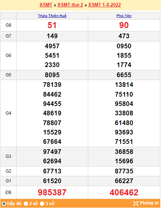Select the 3 số radio option
The image size is (161, 208).
42,203
